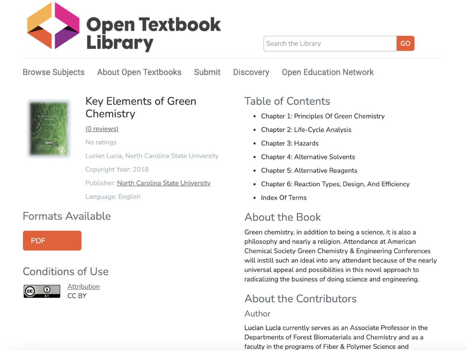
Task: Click author line Lucian Lucia, North Carolina State University
Action: (x=152, y=156)
